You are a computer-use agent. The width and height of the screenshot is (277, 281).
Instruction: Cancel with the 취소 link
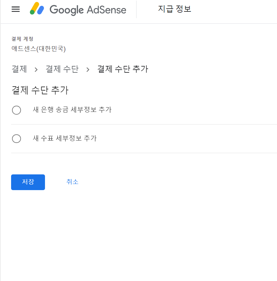[72, 182]
